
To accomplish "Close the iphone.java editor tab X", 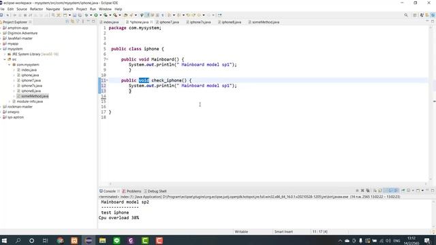I will (x=151, y=22).
